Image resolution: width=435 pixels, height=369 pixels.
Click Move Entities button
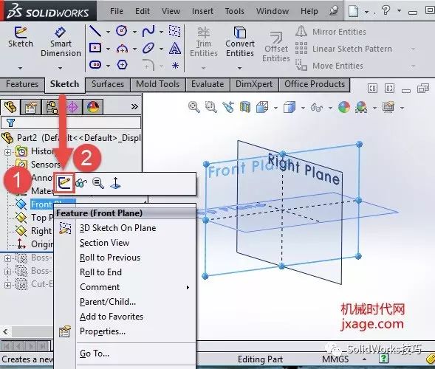[x=329, y=66]
